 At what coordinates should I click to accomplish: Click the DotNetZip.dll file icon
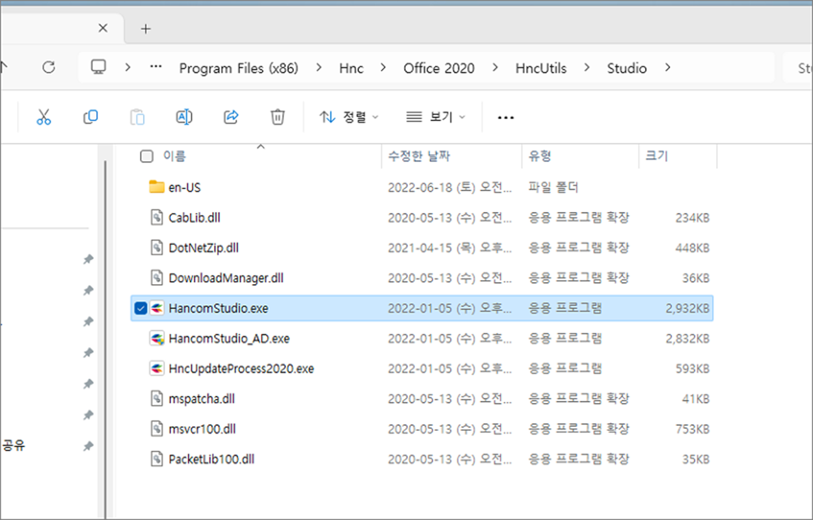click(156, 248)
